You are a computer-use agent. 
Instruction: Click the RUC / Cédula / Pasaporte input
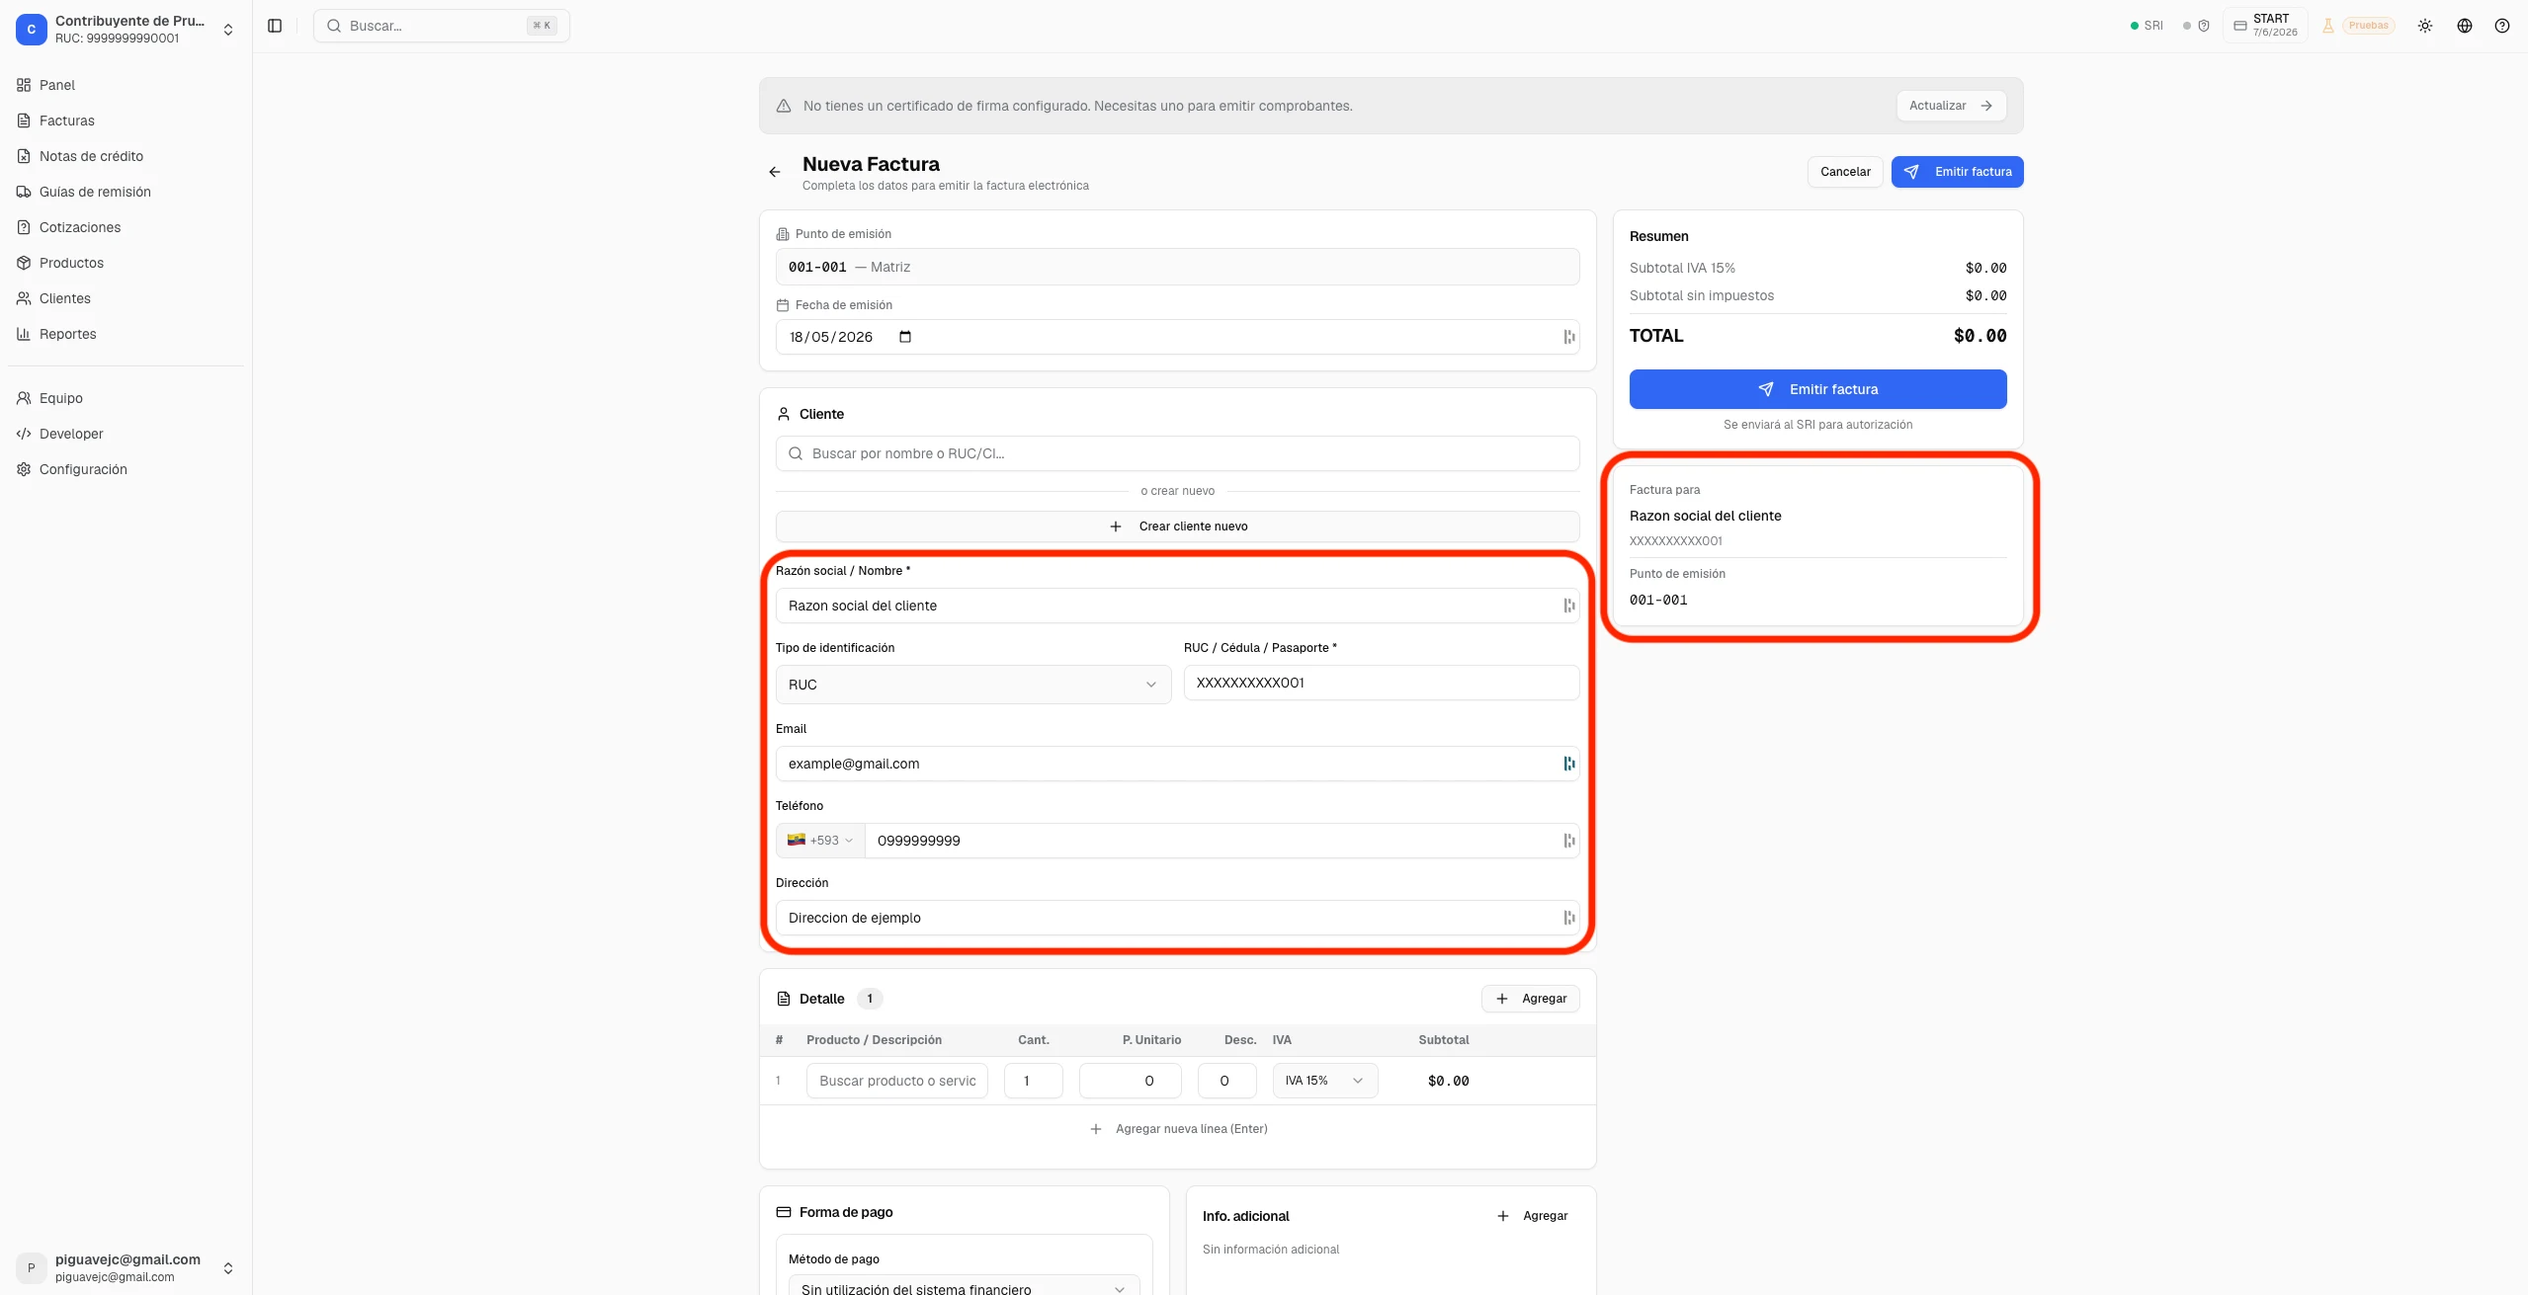(x=1381, y=683)
